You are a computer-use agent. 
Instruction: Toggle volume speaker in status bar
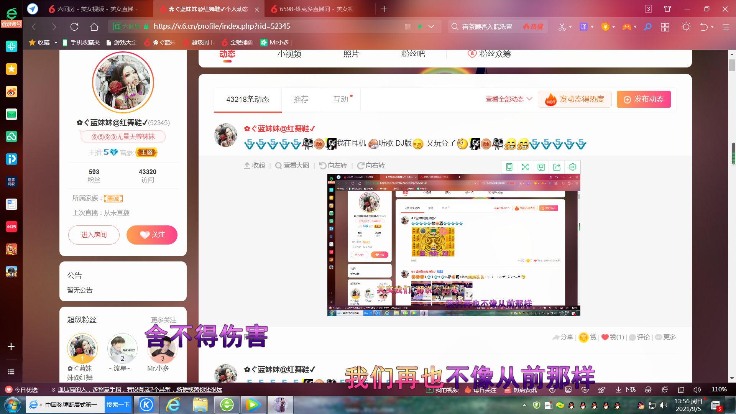pyautogui.click(x=697, y=389)
